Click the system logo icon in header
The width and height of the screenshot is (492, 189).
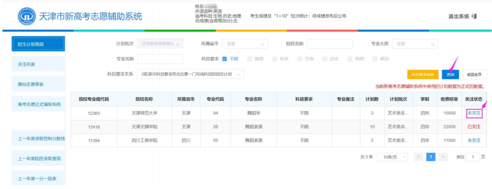point(26,16)
